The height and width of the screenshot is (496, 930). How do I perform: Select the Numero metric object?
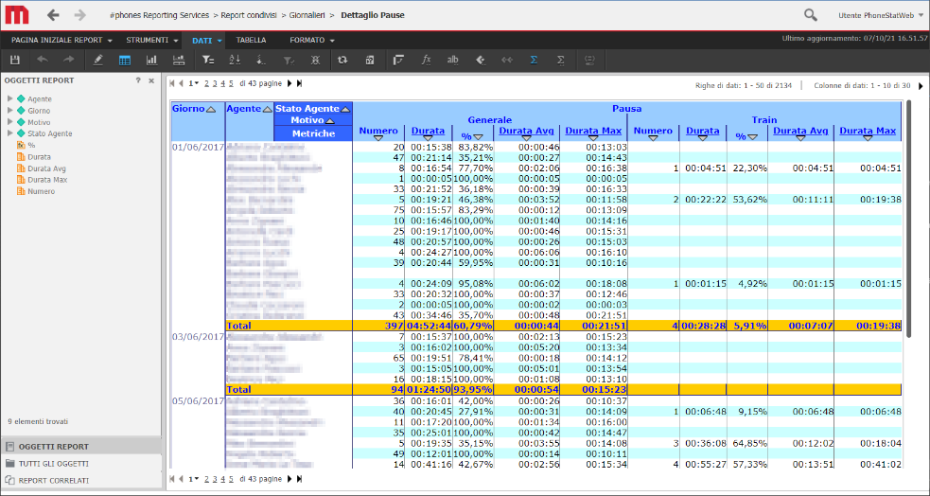click(41, 191)
